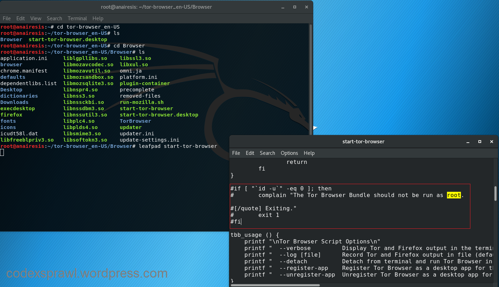499x287 pixels.
Task: Open the terminal Edit menu
Action: click(x=21, y=18)
